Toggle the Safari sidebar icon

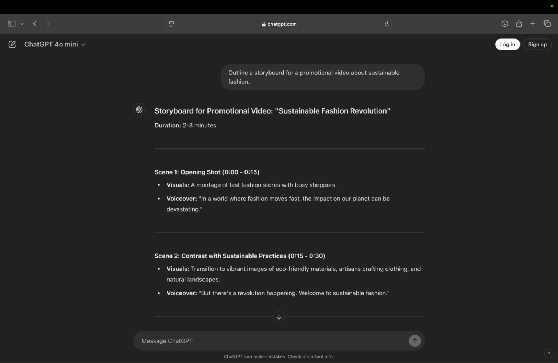pos(12,24)
